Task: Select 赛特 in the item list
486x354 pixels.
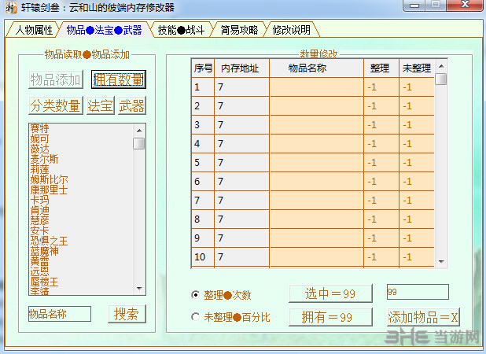Action: [x=39, y=128]
